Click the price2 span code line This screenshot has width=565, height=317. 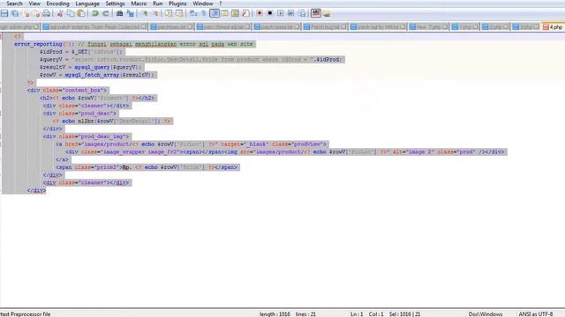coord(147,167)
